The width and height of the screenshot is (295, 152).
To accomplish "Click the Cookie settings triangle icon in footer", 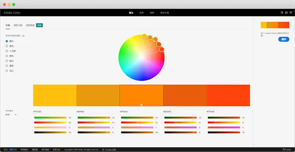I will (x=103, y=150).
